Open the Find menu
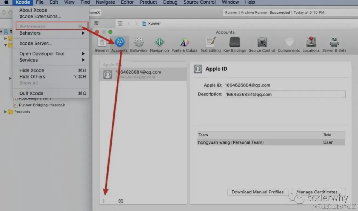 coord(85,2)
